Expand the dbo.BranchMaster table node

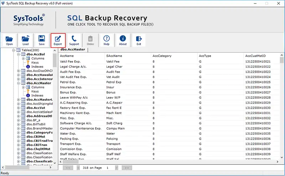(19, 128)
